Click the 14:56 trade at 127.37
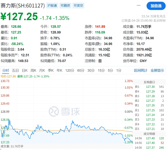The height and width of the screenshot is (150, 167). [149, 148]
